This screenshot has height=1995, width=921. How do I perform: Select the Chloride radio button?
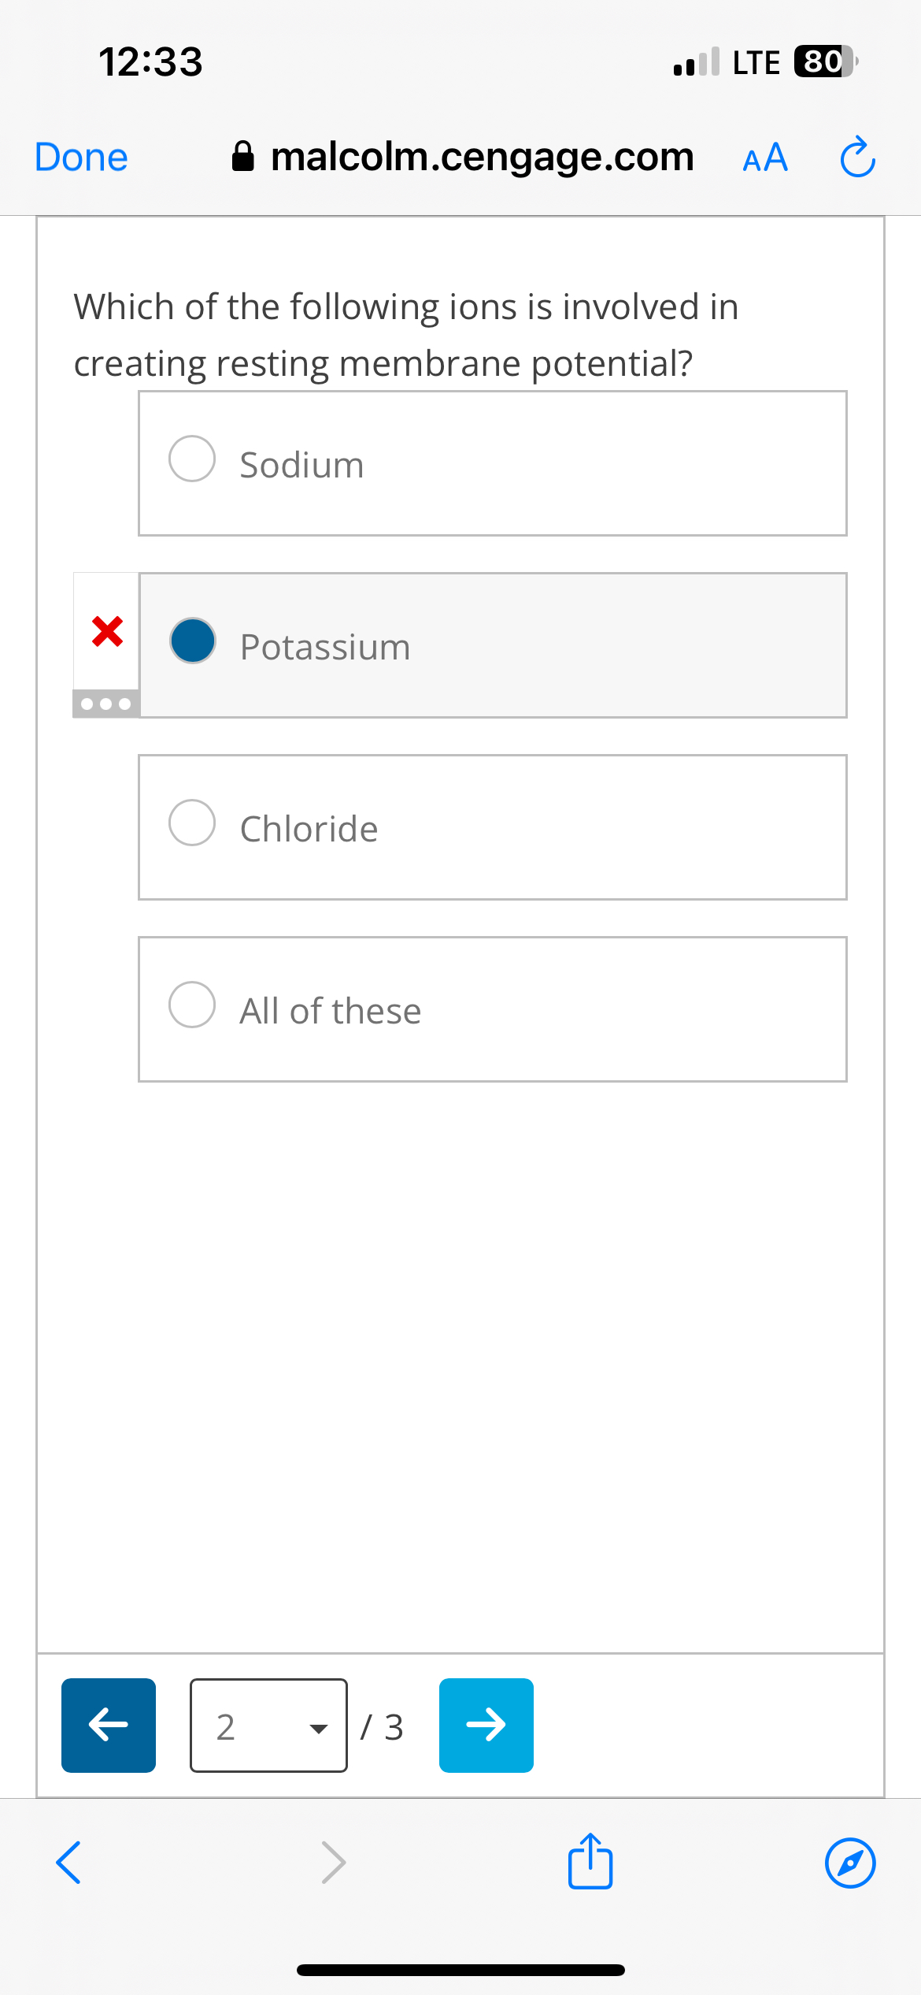191,823
